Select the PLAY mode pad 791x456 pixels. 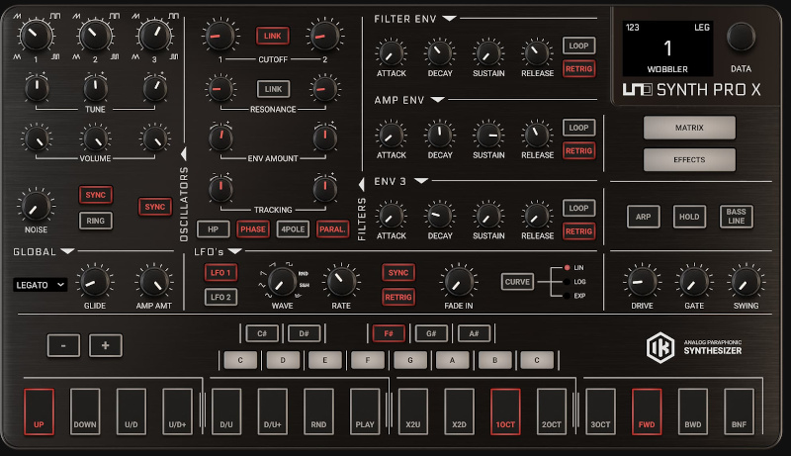[x=365, y=411]
